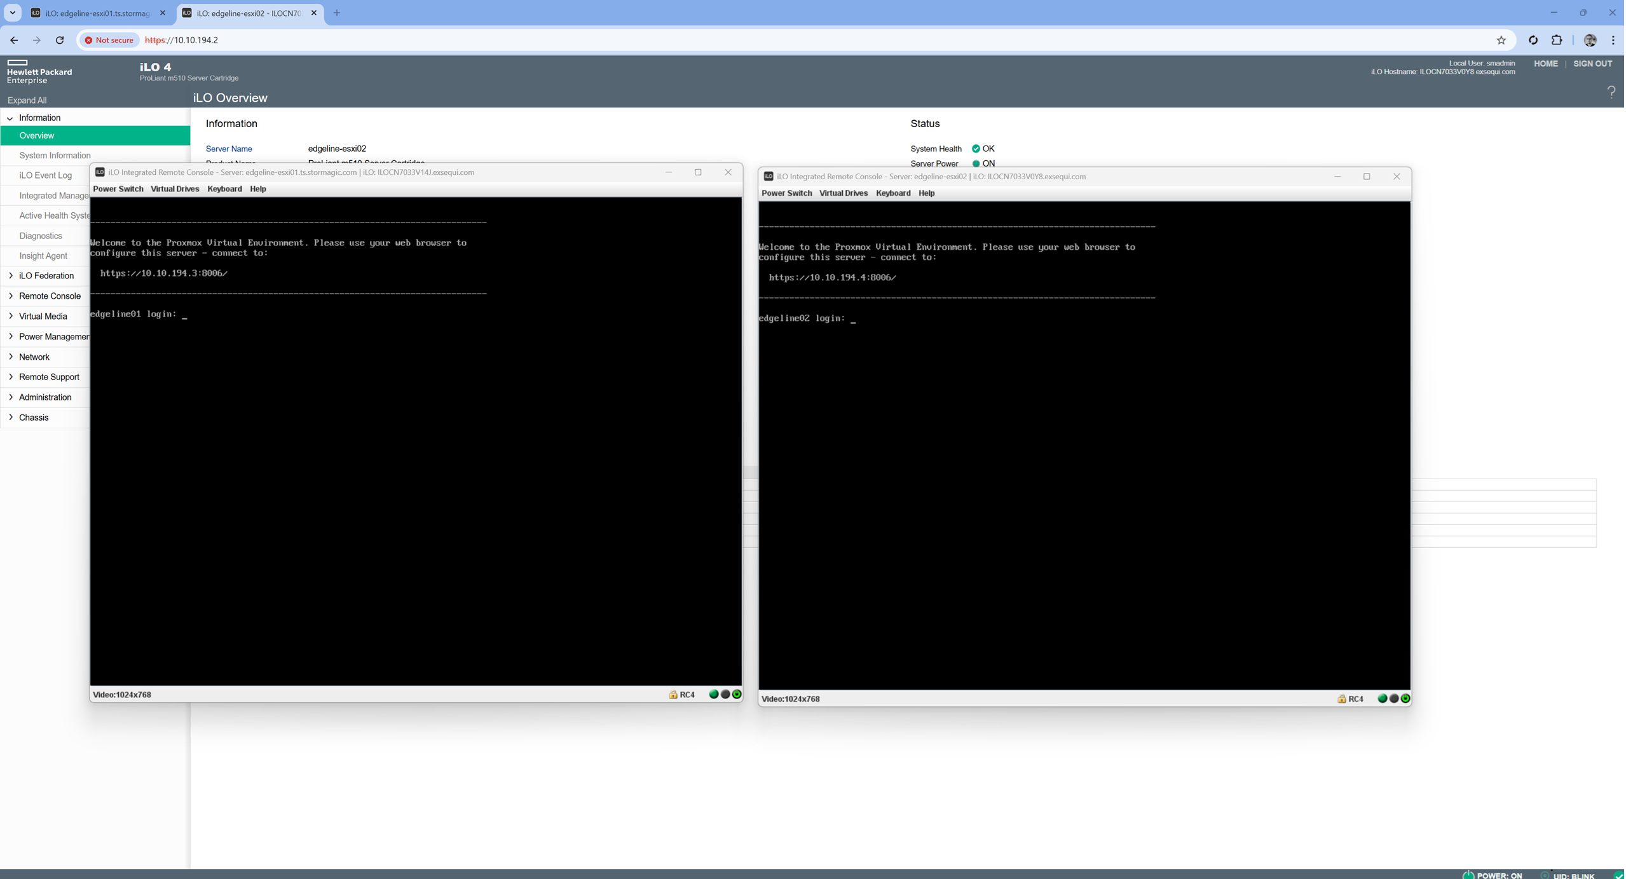This screenshot has width=1626, height=879.
Task: Click the green power LED in esxi02 console status bar
Action: [x=1405, y=699]
